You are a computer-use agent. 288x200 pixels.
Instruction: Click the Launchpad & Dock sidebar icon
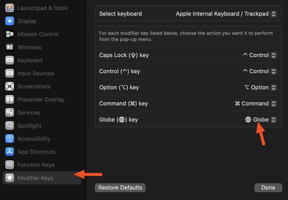click(x=10, y=8)
